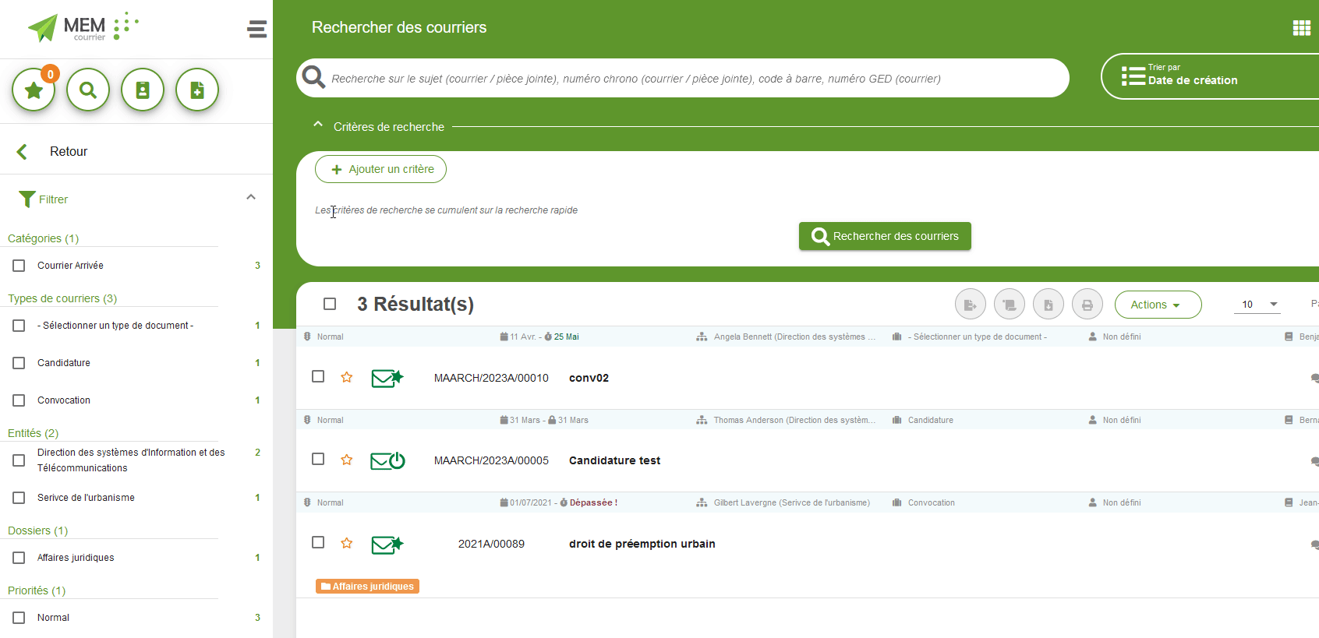The height and width of the screenshot is (638, 1319).
Task: Open the grid apps menu icon
Action: click(1301, 28)
